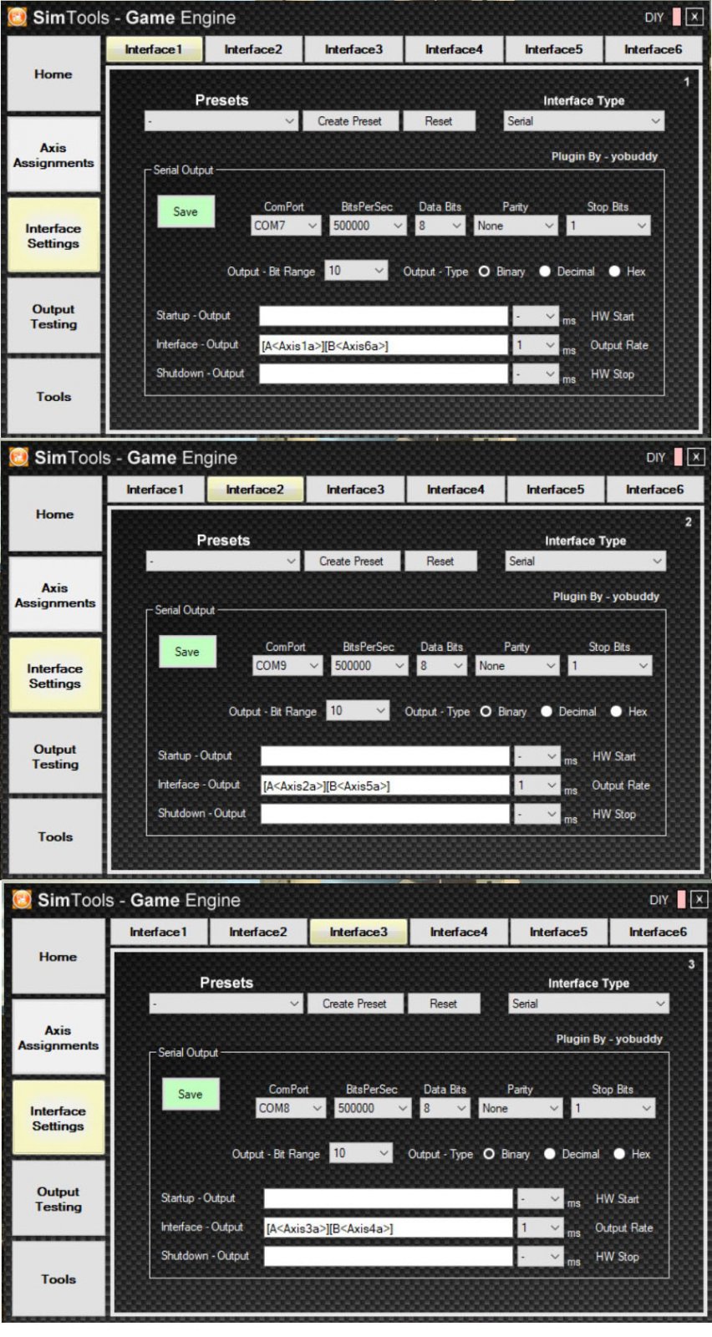
Task: Open Data Bits dropdown in the COM9 window
Action: pos(441,666)
